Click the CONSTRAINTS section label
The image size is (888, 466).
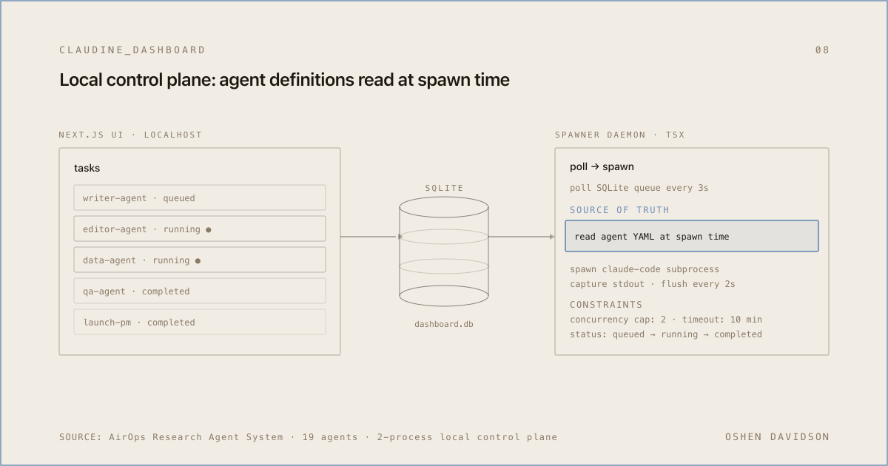tap(606, 305)
